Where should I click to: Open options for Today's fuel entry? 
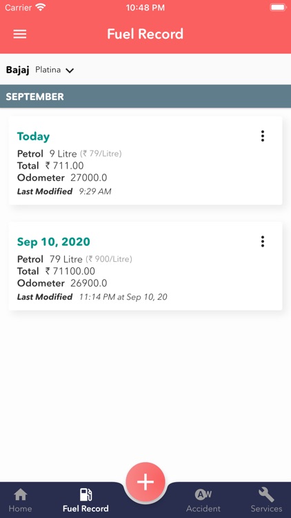tap(263, 136)
